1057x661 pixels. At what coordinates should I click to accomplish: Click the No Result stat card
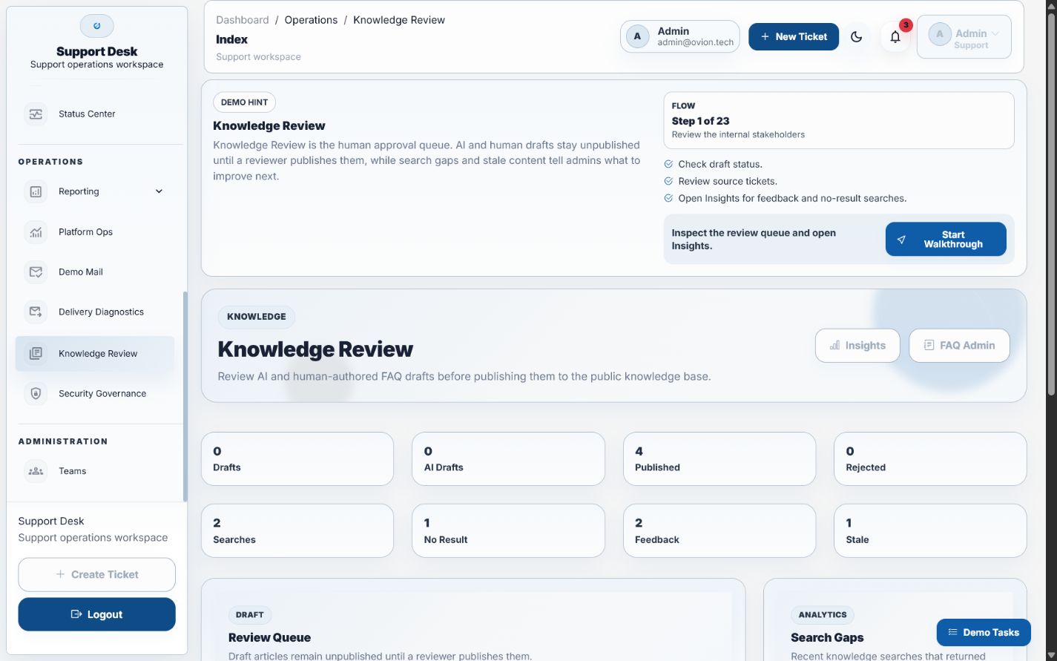coord(508,531)
